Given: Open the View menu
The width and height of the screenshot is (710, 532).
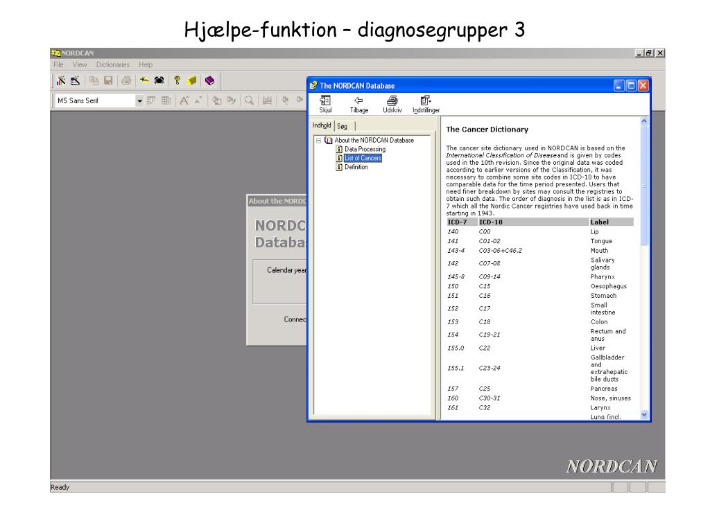Looking at the screenshot, I should pos(80,64).
